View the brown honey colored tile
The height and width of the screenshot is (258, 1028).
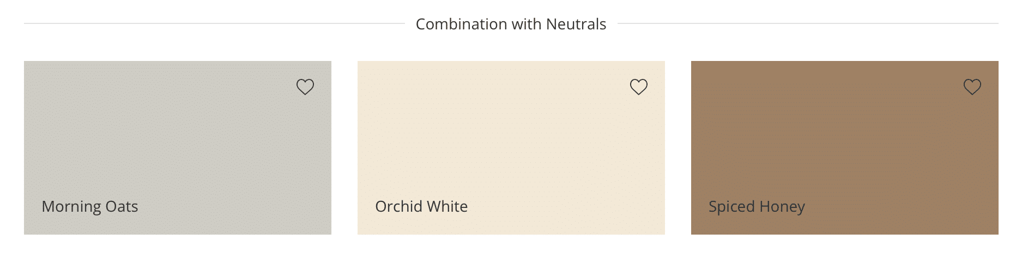[x=845, y=148]
